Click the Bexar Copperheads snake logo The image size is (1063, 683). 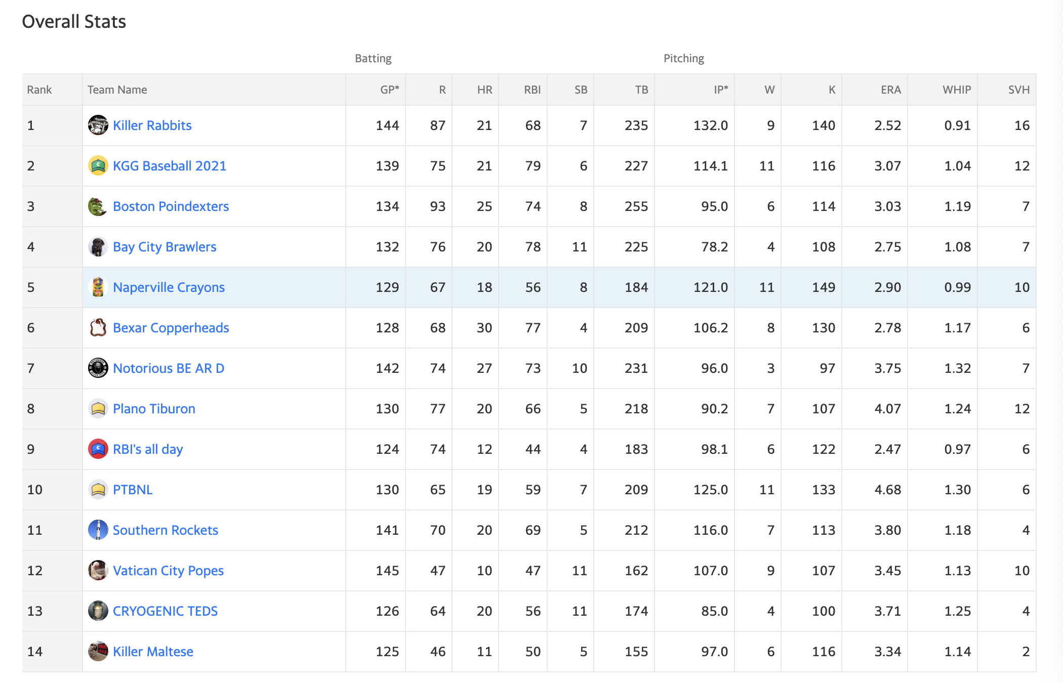(x=98, y=327)
